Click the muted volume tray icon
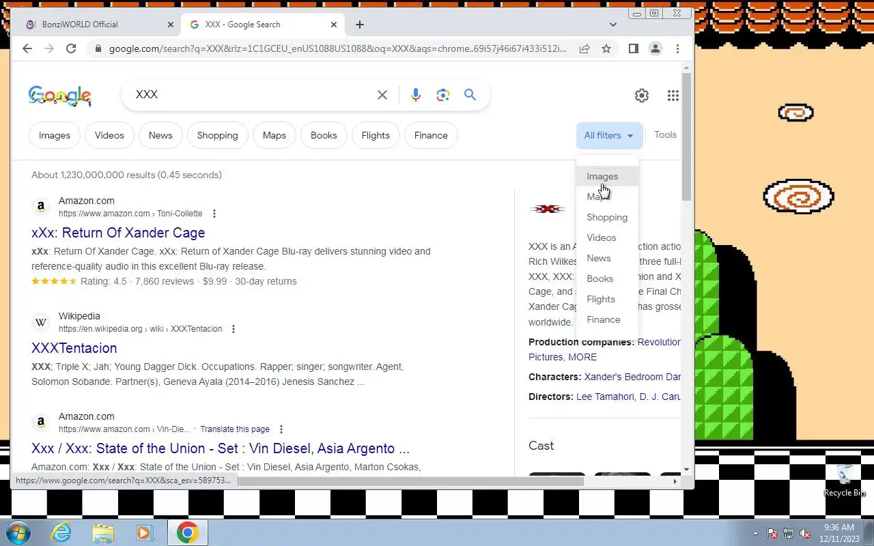 [805, 533]
